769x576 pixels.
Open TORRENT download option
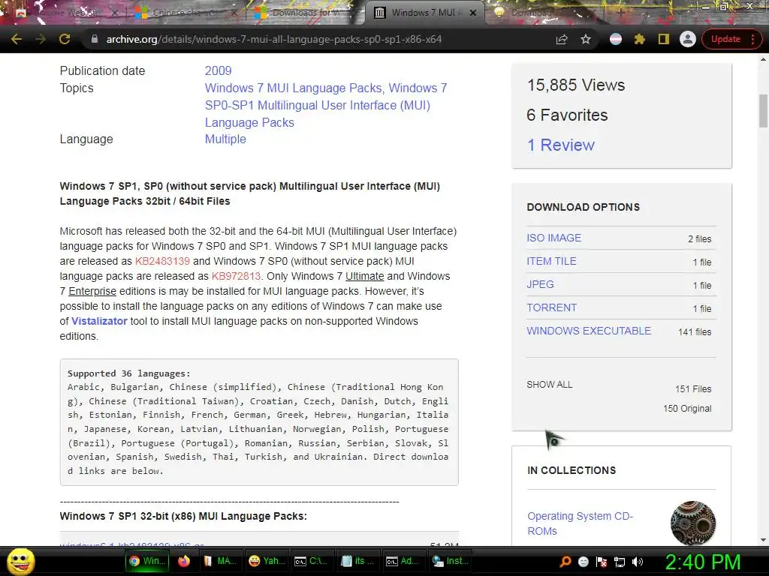pyautogui.click(x=552, y=307)
